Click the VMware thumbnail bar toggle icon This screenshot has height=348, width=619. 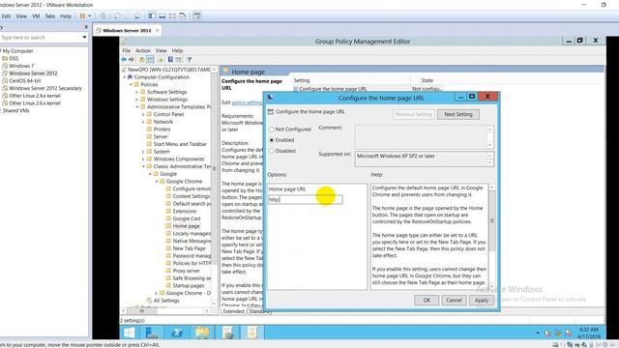[x=162, y=16]
